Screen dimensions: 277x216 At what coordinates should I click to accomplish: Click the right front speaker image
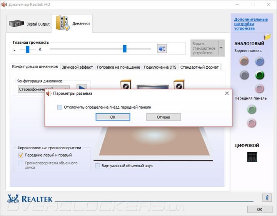[179, 84]
